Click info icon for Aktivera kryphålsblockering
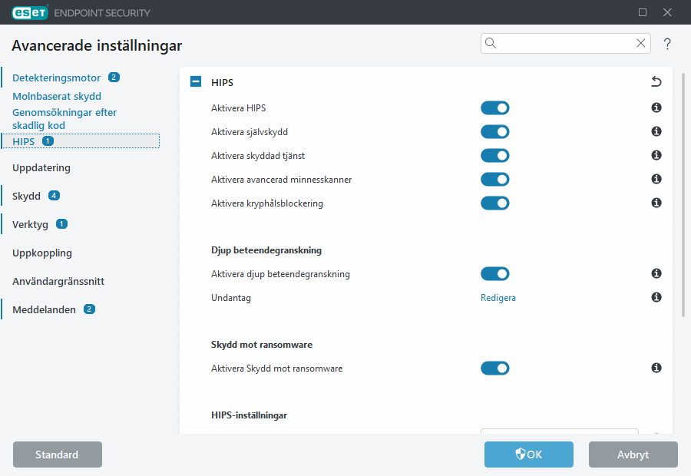Viewport: 691px width, 476px height. click(x=656, y=203)
